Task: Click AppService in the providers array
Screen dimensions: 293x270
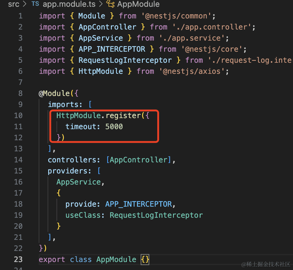Action: [78, 182]
